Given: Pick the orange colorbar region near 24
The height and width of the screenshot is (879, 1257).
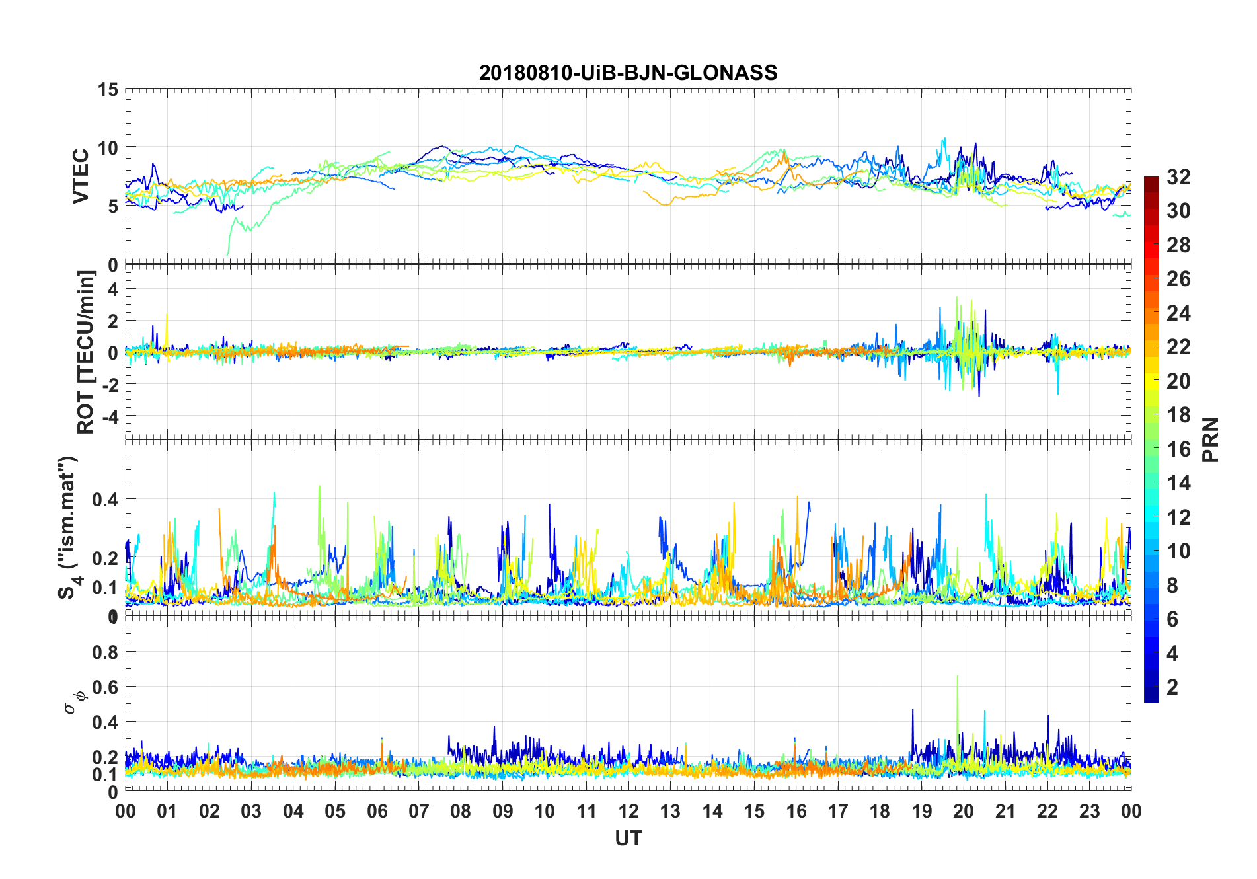Looking at the screenshot, I should pyautogui.click(x=1151, y=313).
